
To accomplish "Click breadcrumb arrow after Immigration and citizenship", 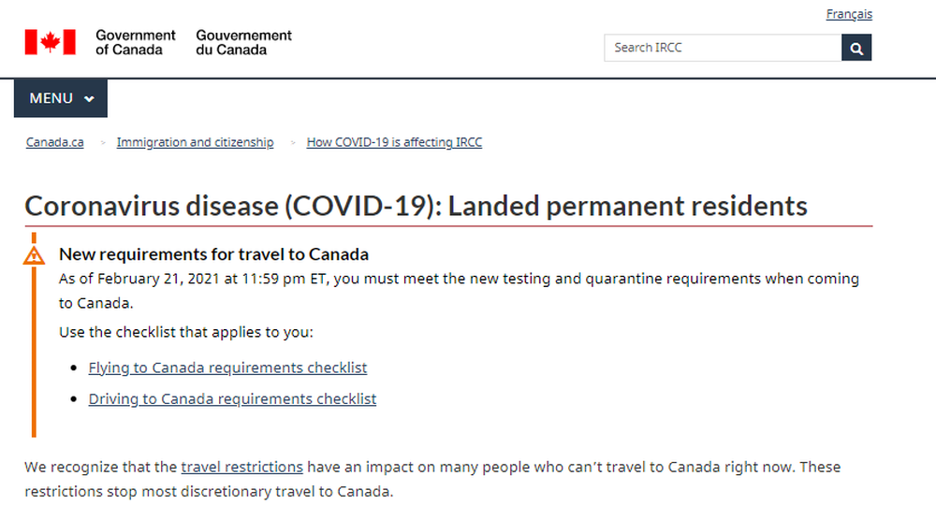I will 292,143.
